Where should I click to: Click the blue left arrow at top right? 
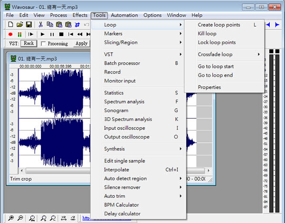(x=268, y=25)
